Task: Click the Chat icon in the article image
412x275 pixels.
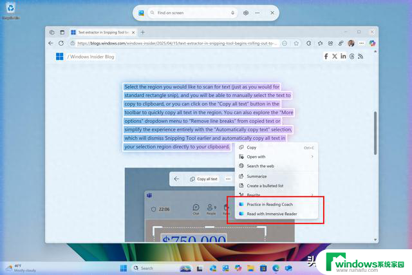Action: point(196,209)
